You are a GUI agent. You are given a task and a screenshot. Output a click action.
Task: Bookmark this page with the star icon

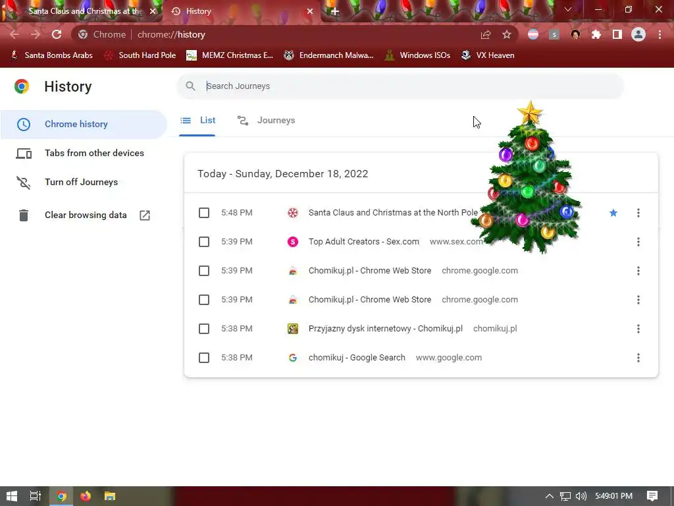click(x=507, y=34)
